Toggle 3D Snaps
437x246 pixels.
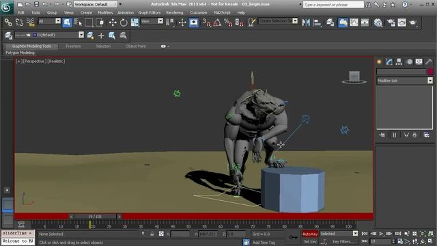pos(206,23)
